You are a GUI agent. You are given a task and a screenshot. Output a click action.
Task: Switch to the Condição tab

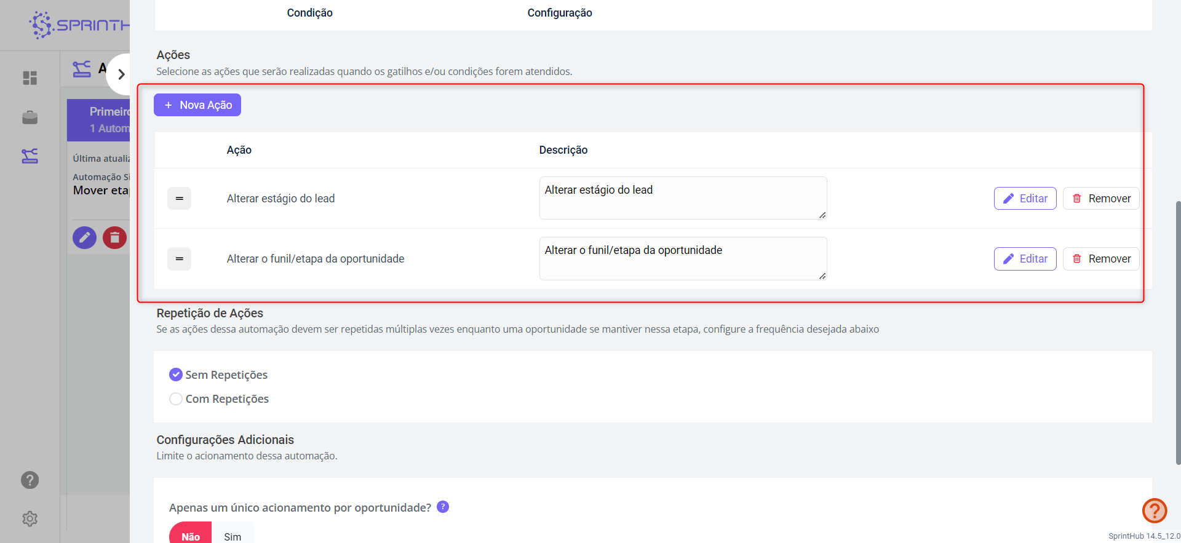point(309,13)
